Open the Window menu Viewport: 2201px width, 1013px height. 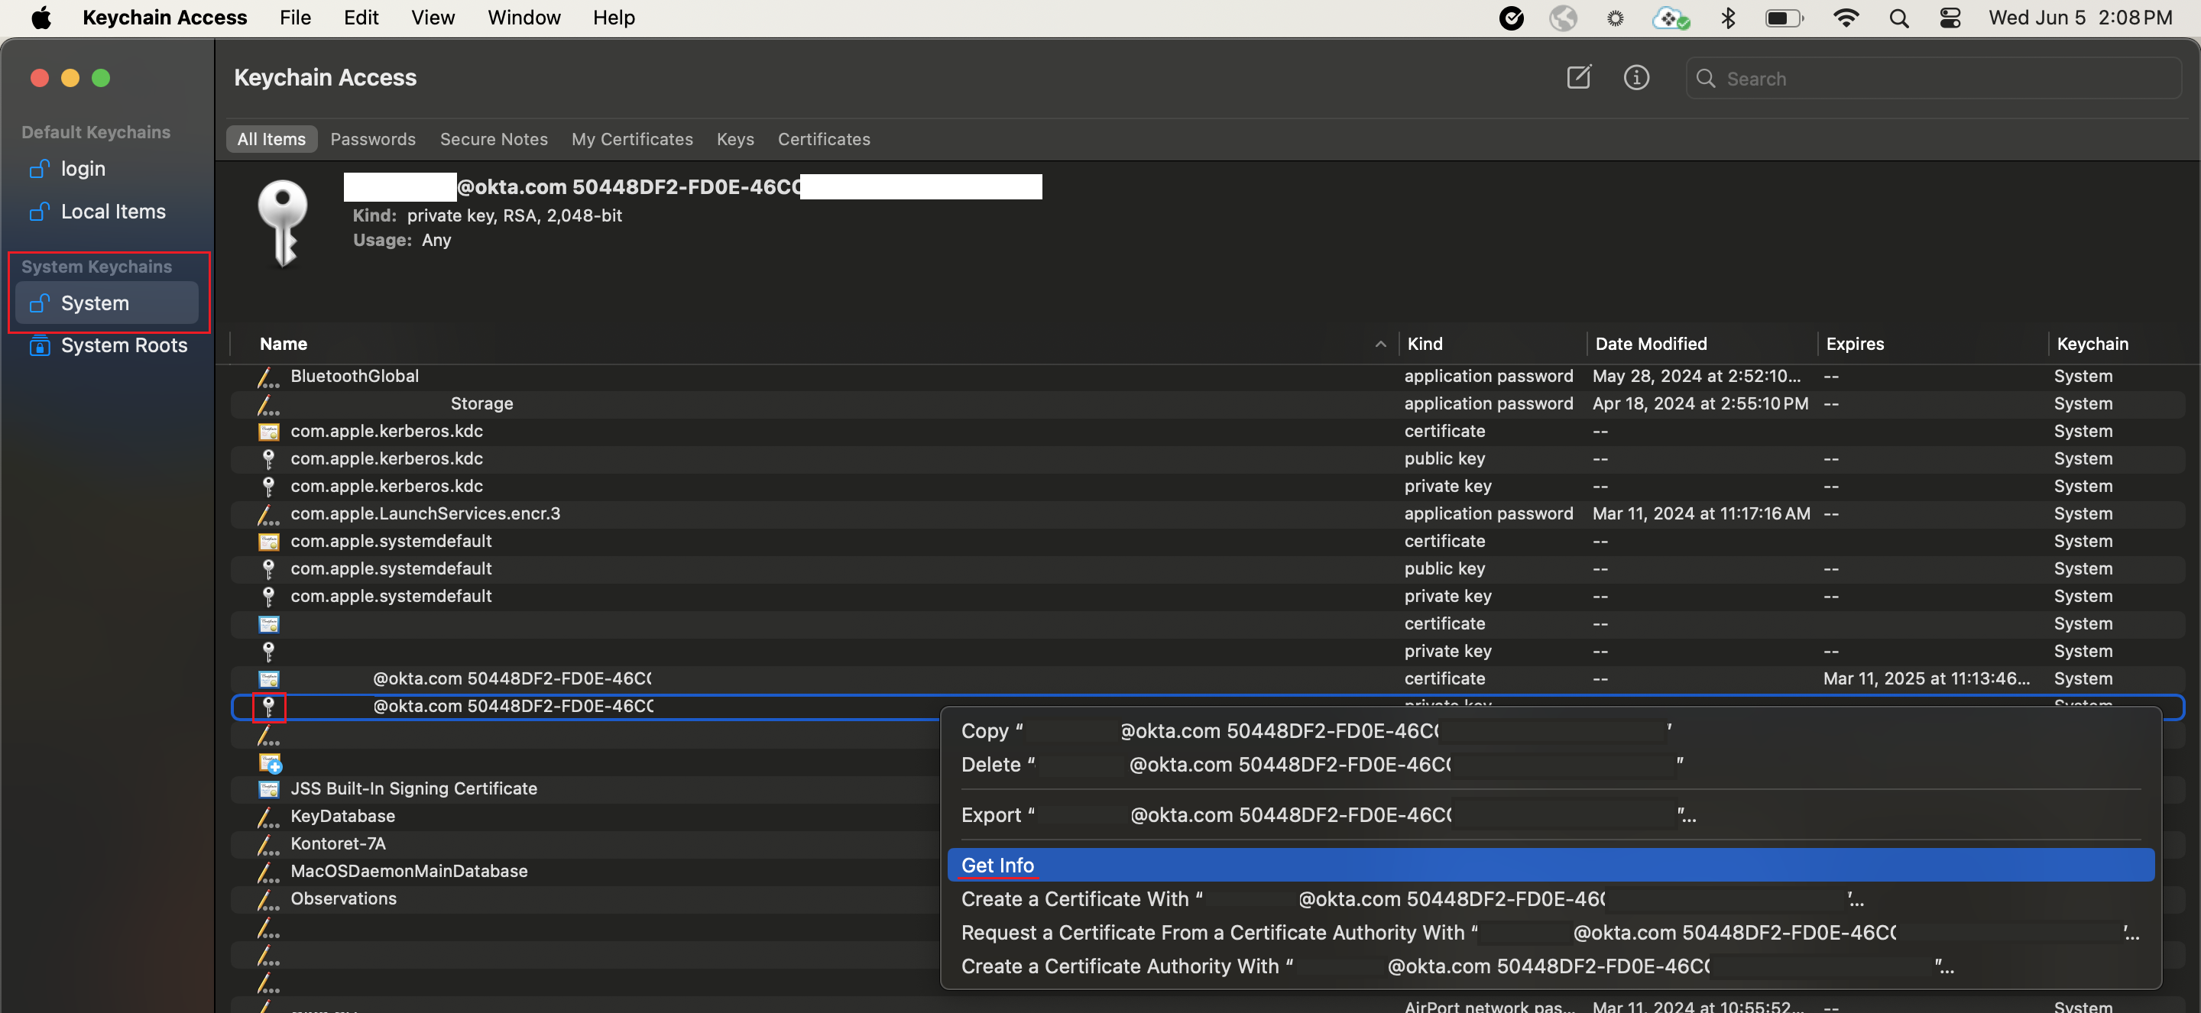point(523,17)
